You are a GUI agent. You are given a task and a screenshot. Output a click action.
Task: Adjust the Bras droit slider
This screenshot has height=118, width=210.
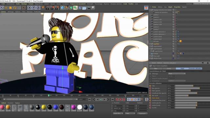[x=193, y=95]
